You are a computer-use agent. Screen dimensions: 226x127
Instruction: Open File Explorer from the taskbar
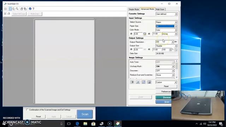coord(85,123)
